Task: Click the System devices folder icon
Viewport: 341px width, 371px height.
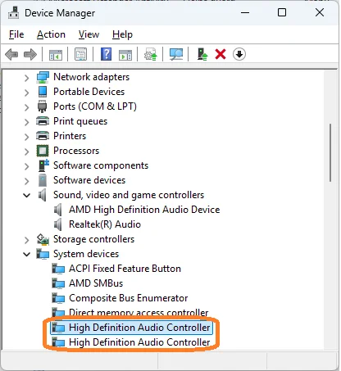Action: (x=43, y=254)
